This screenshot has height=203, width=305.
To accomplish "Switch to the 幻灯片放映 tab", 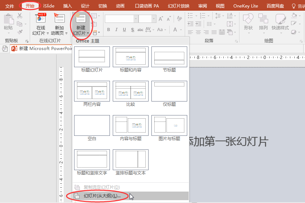I will (x=179, y=6).
